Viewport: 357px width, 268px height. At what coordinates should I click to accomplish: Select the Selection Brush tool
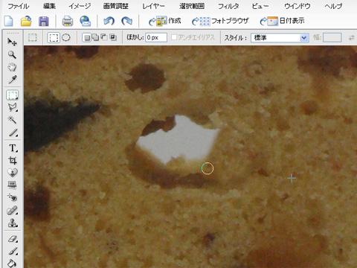pos(13,133)
